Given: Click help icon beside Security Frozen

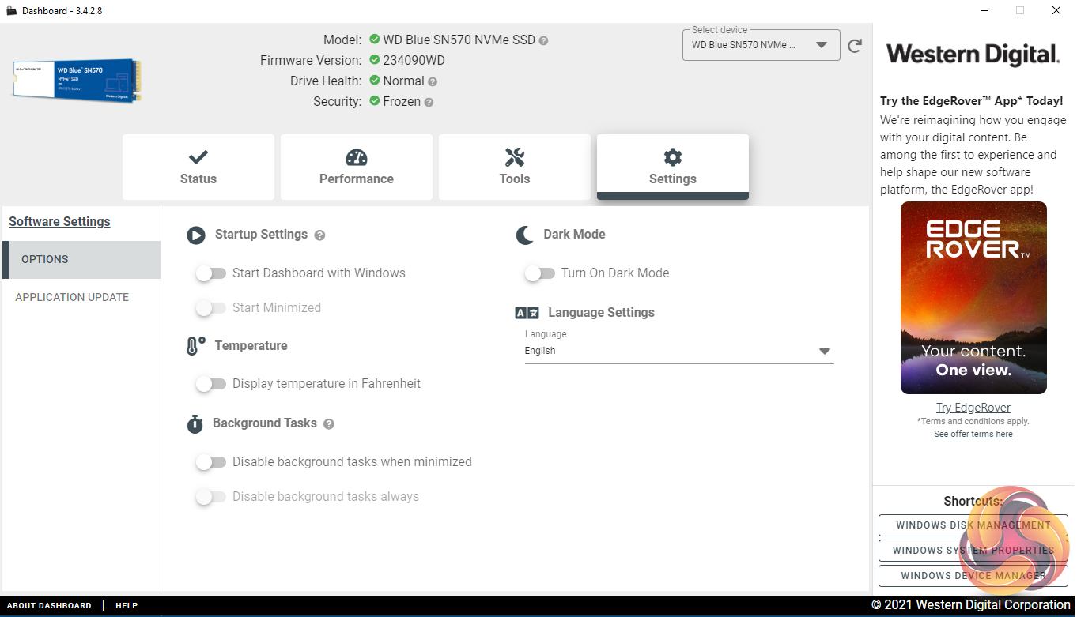Looking at the screenshot, I should pos(429,102).
